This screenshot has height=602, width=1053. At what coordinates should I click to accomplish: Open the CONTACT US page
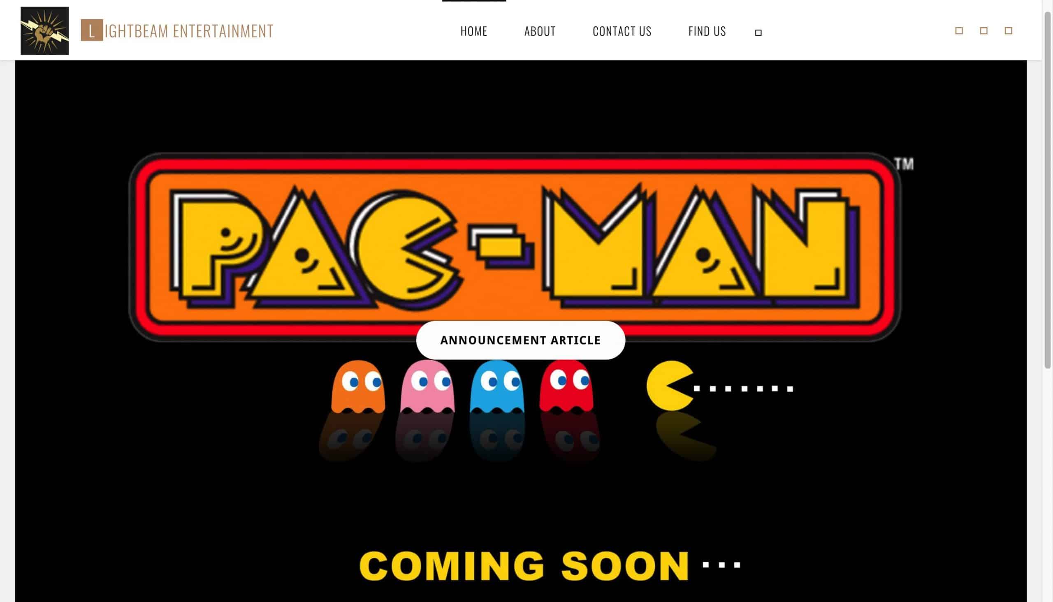pos(622,31)
